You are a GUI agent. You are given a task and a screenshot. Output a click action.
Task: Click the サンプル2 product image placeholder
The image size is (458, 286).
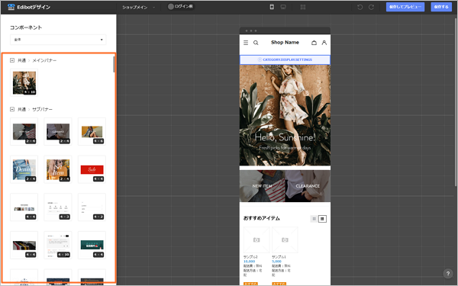click(x=256, y=240)
